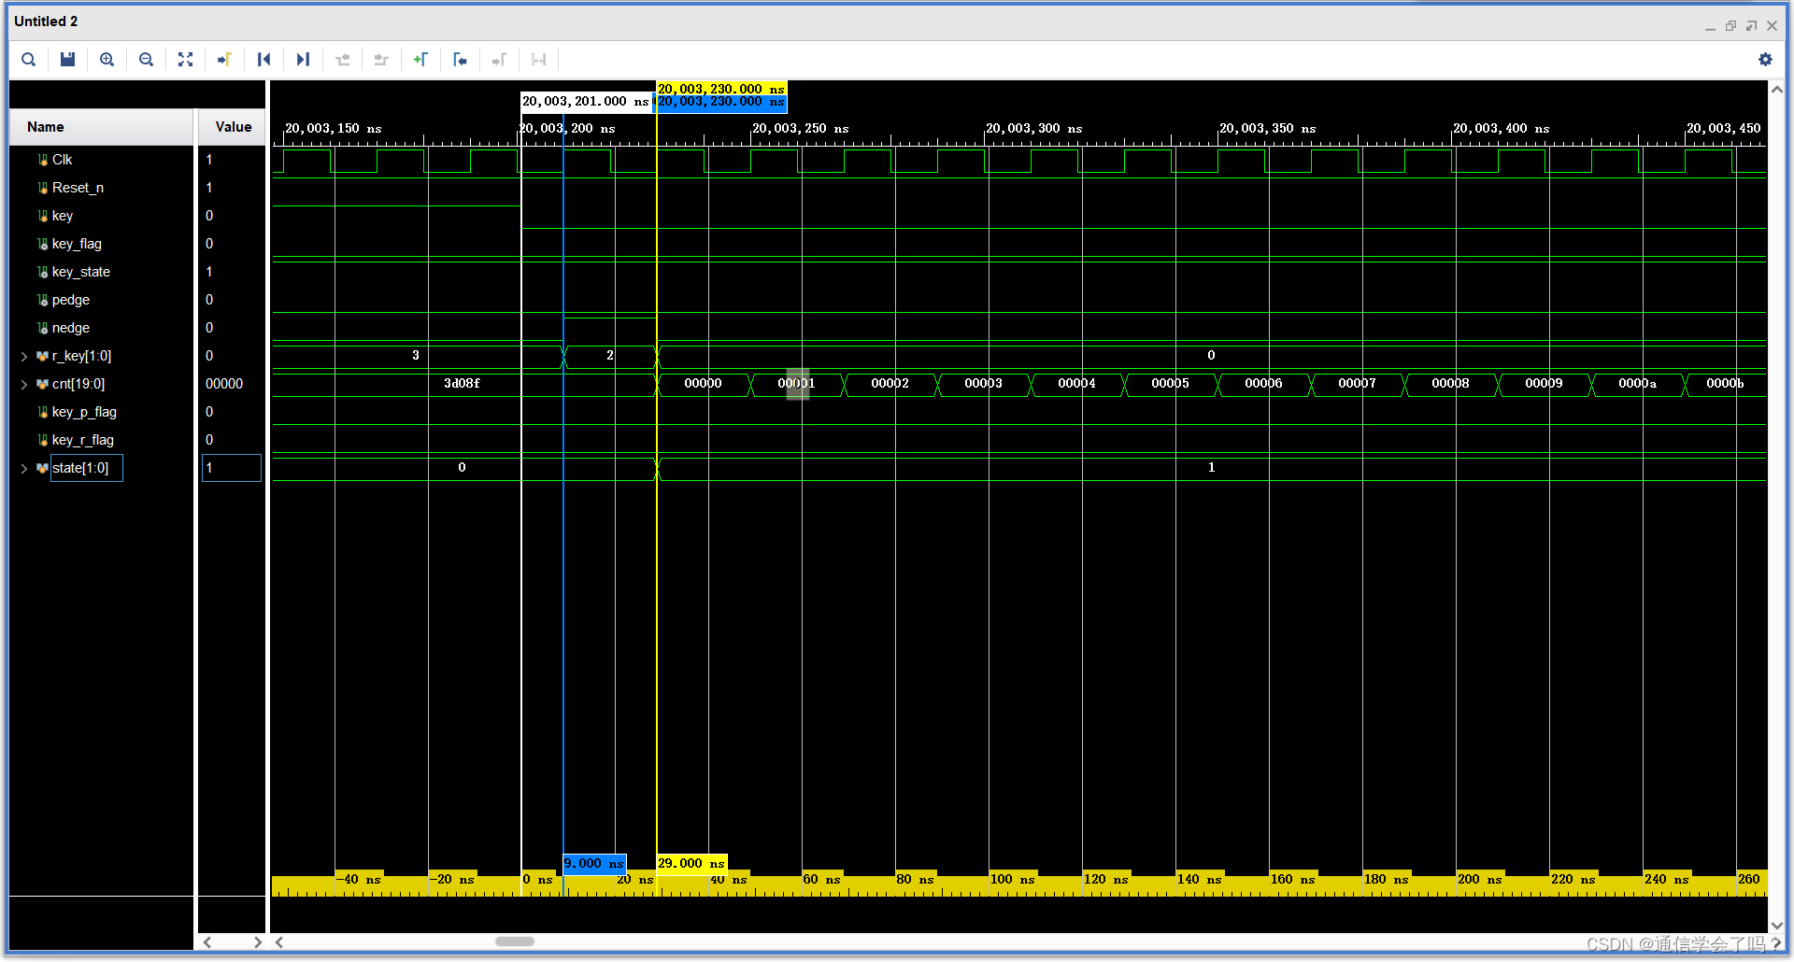Go to the last simulation time
This screenshot has width=1794, height=962.
pos(303,60)
